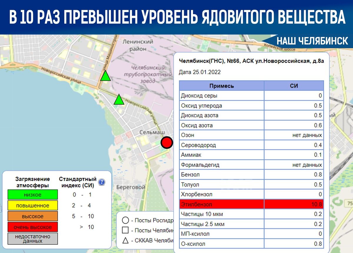Select the МП-ксилол row

252,234
